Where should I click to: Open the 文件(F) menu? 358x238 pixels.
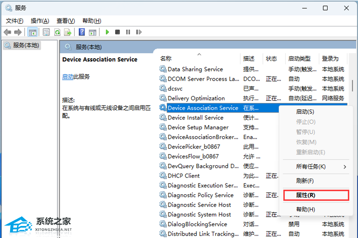pyautogui.click(x=14, y=21)
